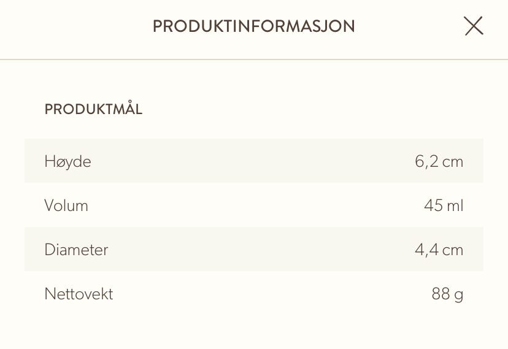The height and width of the screenshot is (349, 508).
Task: Close the Produktinformasjon panel
Action: 474,26
